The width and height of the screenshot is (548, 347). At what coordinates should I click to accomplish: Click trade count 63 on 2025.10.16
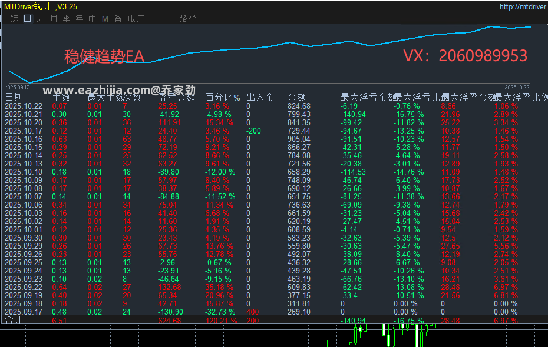(x=127, y=139)
